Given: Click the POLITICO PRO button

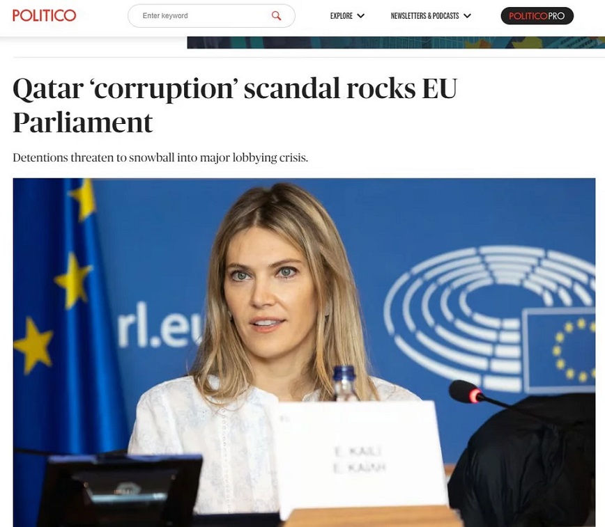Looking at the screenshot, I should [x=537, y=16].
